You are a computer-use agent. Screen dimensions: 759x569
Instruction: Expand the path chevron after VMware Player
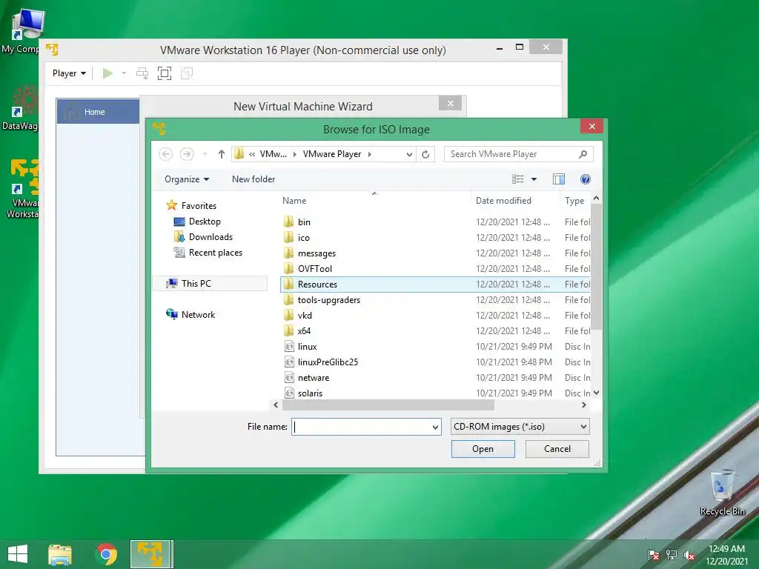tap(369, 154)
